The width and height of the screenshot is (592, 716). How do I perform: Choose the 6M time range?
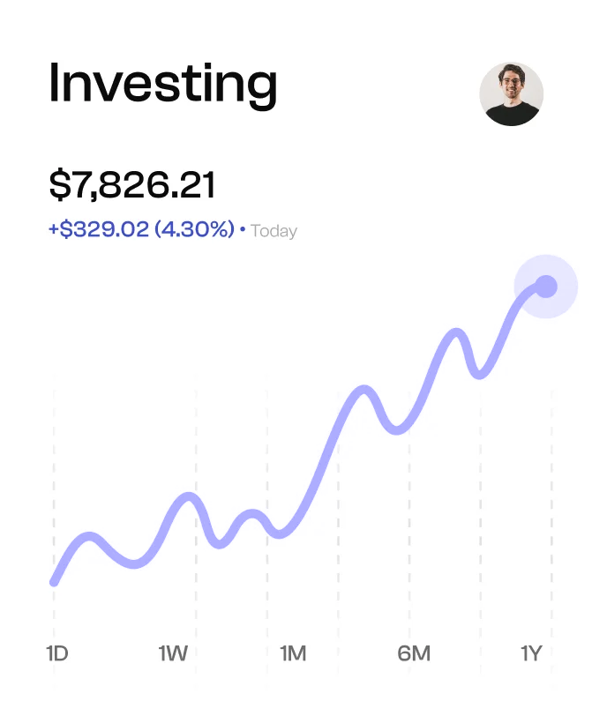coord(414,653)
